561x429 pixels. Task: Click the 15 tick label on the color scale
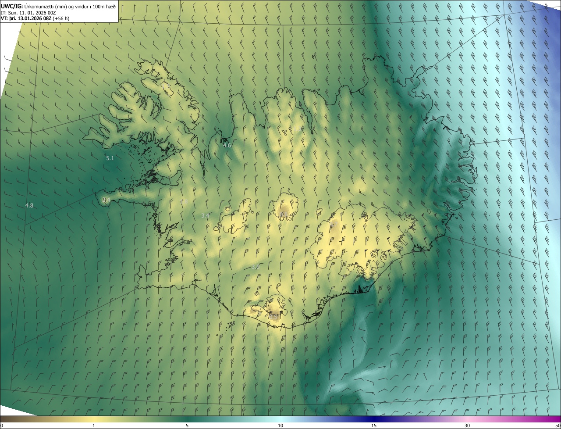pos(374,425)
